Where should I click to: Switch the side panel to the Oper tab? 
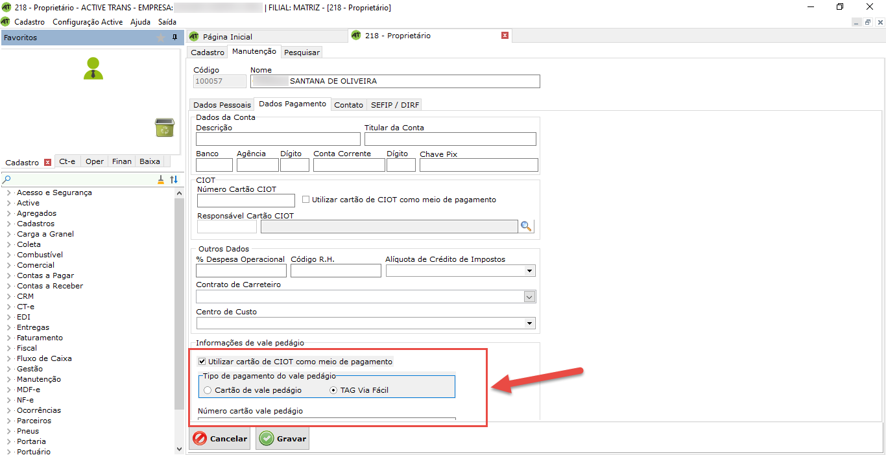[95, 161]
